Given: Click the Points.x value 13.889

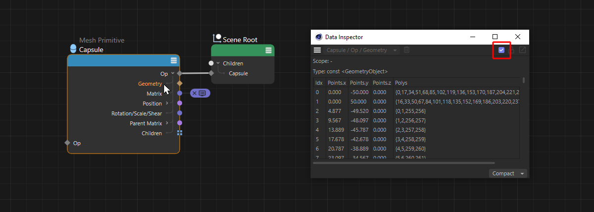Looking at the screenshot, I should [x=336, y=130].
